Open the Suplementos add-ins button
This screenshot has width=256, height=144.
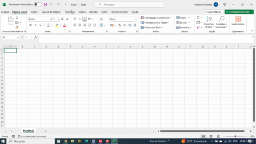pos(238,21)
